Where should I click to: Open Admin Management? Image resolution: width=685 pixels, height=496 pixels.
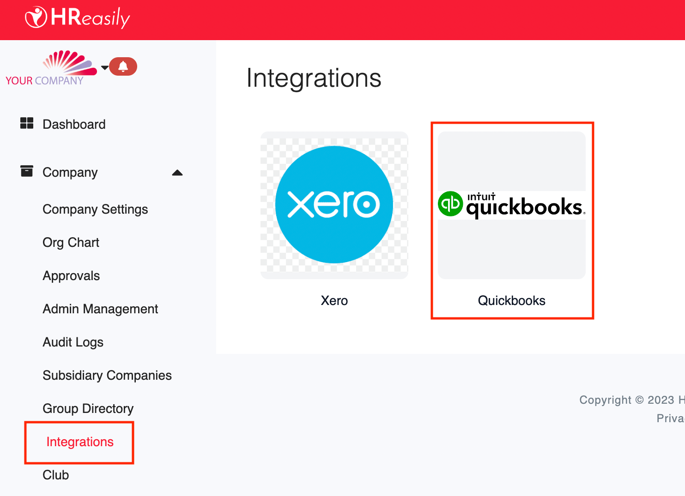[x=100, y=309]
